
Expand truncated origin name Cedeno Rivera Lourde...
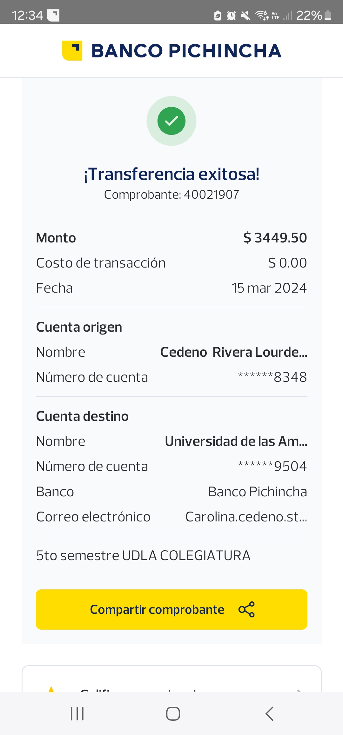(x=233, y=352)
